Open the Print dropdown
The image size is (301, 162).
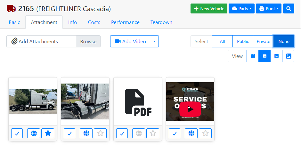[269, 9]
